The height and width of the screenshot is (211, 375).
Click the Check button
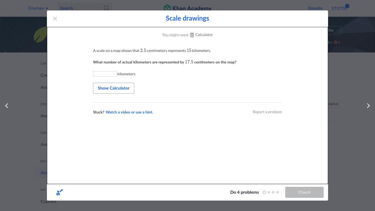[304, 192]
